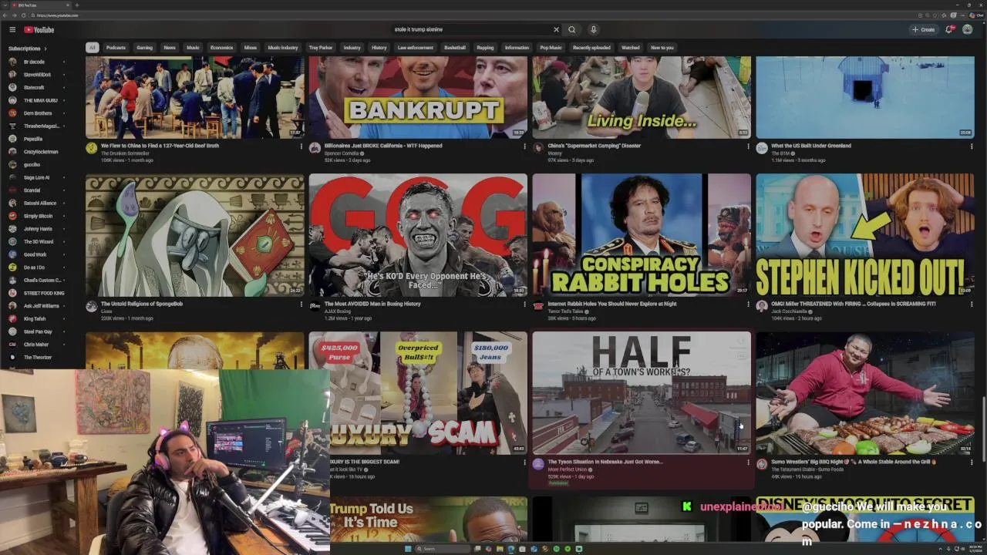This screenshot has height=555, width=987.
Task: Open Chris Maher subscription in sidebar
Action: click(x=35, y=345)
